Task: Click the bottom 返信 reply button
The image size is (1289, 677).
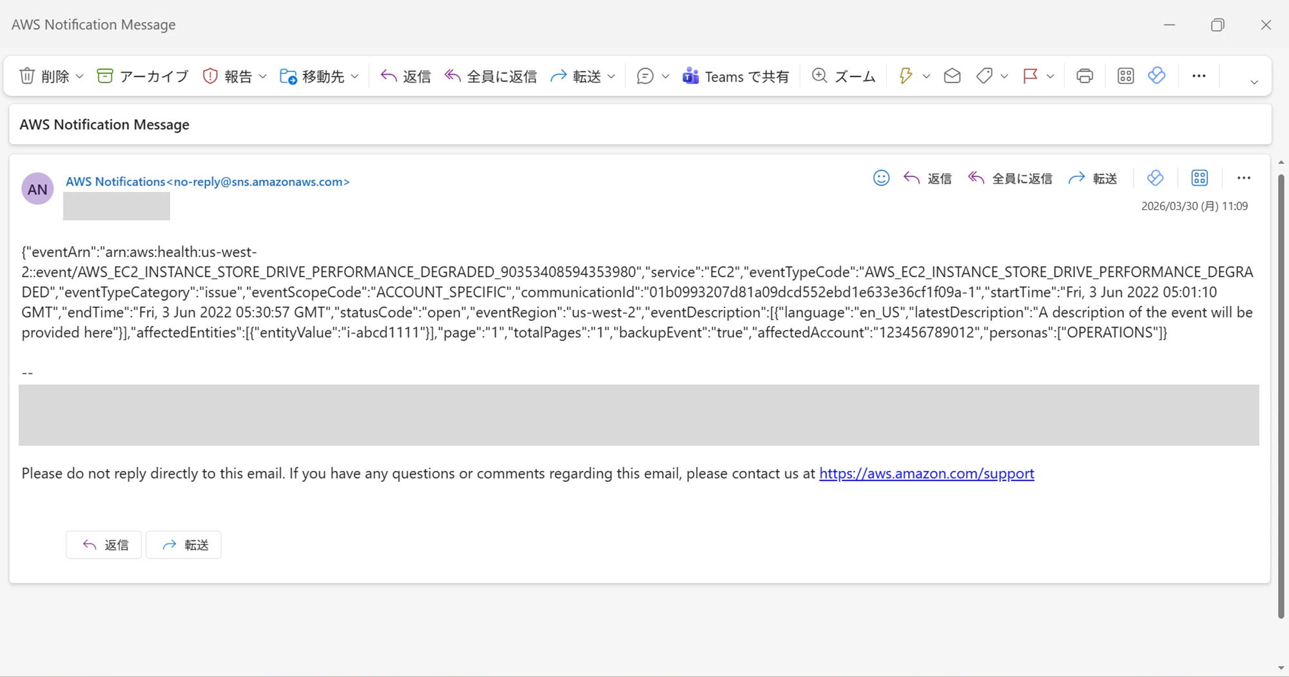Action: pos(104,545)
